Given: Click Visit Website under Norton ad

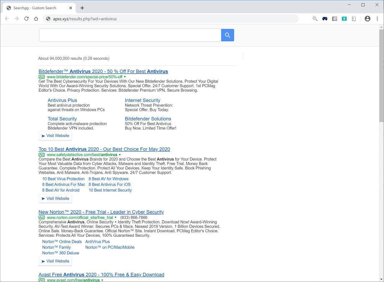Looking at the screenshot, I should 55,261.
